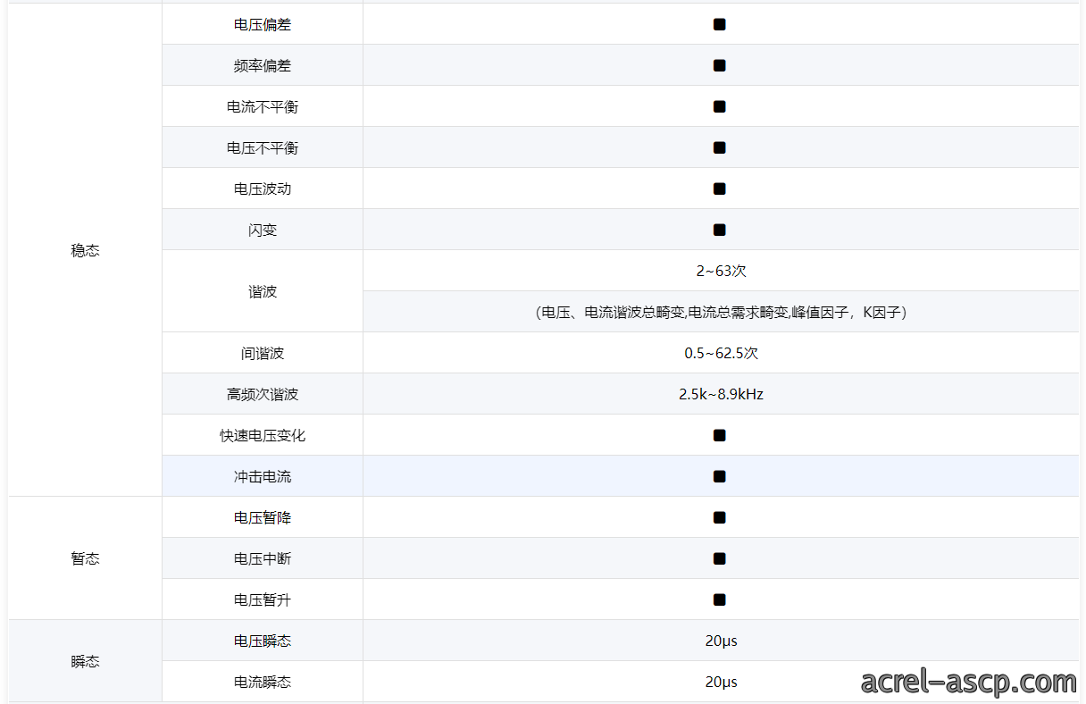The width and height of the screenshot is (1086, 704).
Task: Select the 瞬态 category cell
Action: click(85, 661)
